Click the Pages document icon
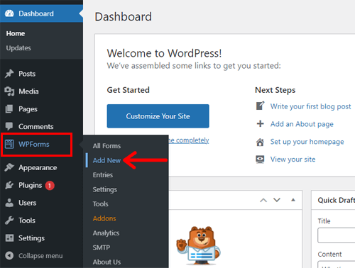355x268 pixels. point(9,109)
